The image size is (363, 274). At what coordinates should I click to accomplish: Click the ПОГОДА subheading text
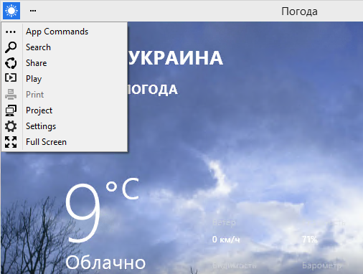[153, 90]
